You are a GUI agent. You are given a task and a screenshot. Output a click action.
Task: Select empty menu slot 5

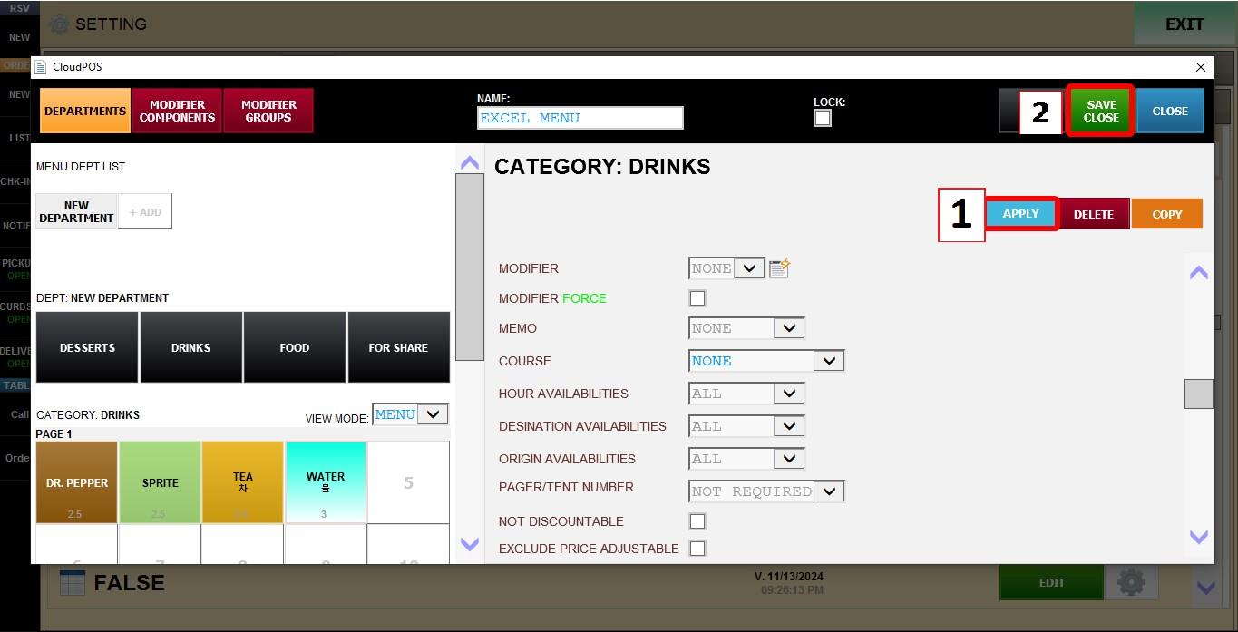click(408, 482)
